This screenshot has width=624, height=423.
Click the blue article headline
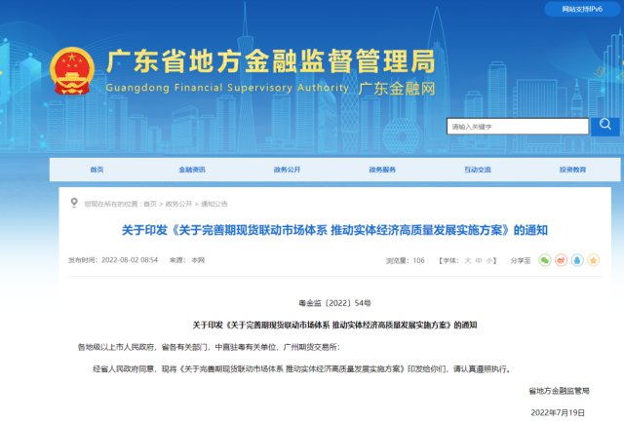point(334,230)
